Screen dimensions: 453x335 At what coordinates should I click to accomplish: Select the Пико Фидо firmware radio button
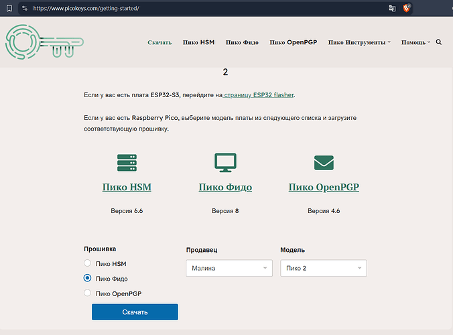(87, 278)
